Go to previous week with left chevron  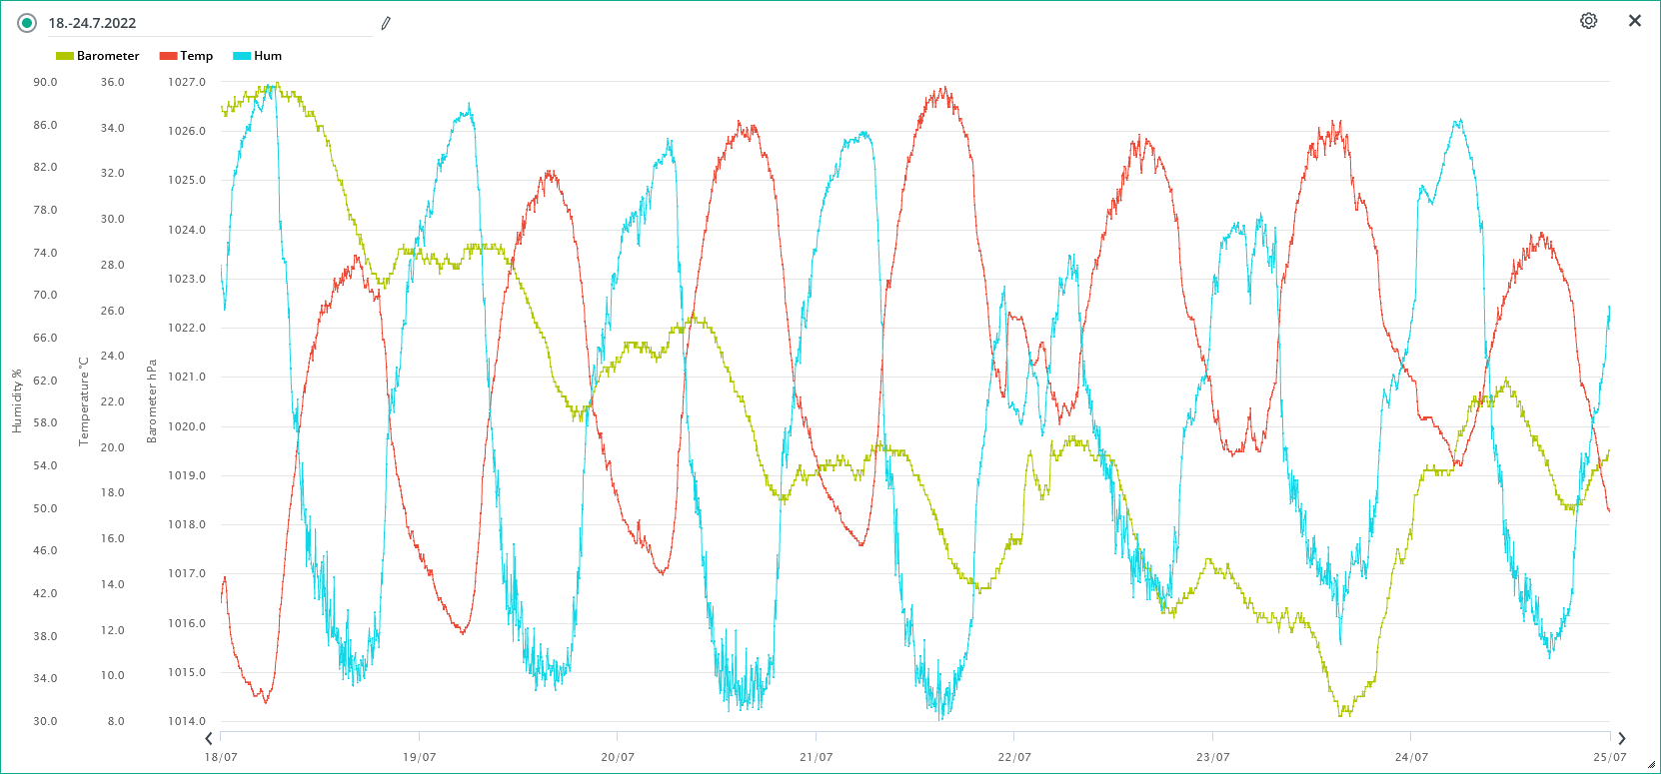tap(209, 739)
